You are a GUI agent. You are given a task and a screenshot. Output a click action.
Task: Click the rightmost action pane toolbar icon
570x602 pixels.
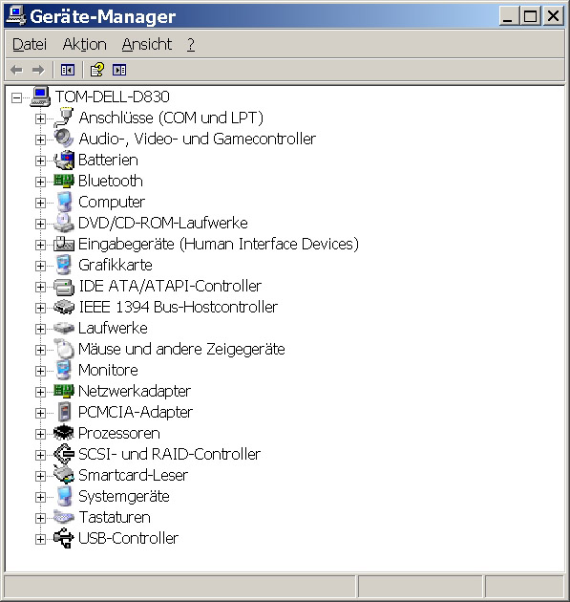tap(119, 70)
